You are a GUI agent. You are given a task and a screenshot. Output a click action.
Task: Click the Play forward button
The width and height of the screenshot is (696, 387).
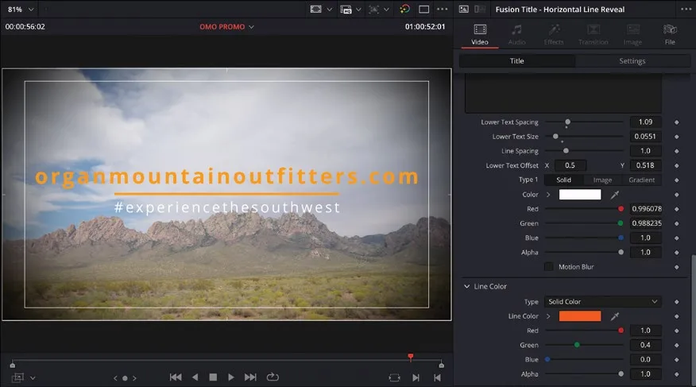point(231,377)
